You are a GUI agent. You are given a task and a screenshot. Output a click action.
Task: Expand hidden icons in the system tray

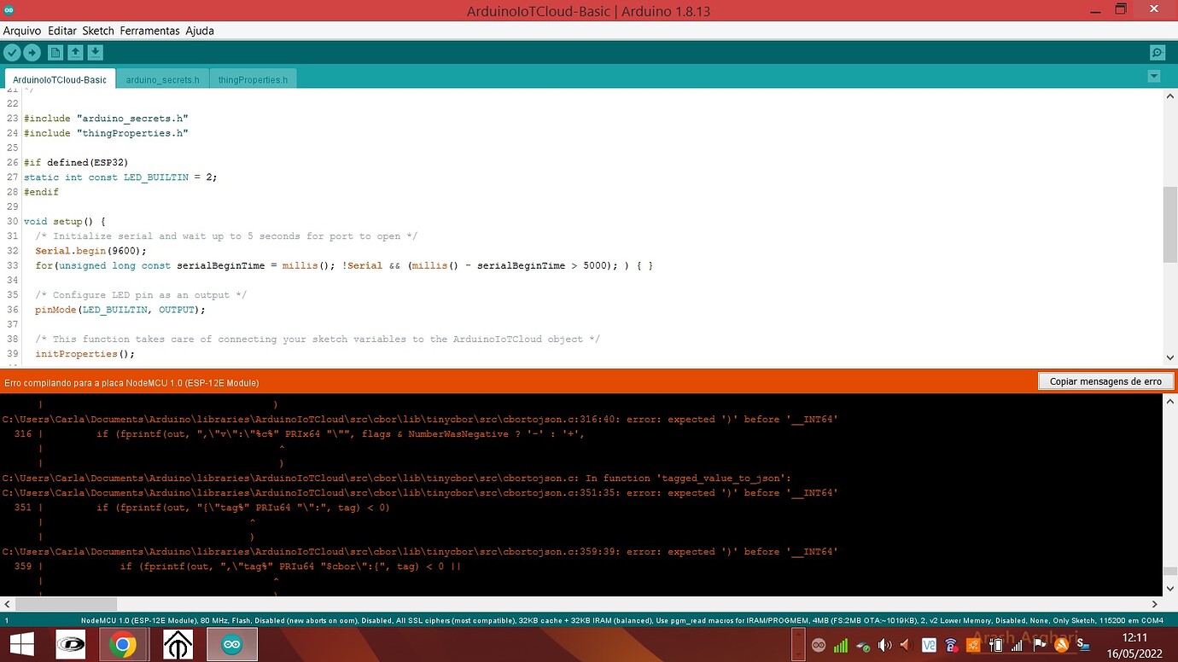pyautogui.click(x=798, y=646)
